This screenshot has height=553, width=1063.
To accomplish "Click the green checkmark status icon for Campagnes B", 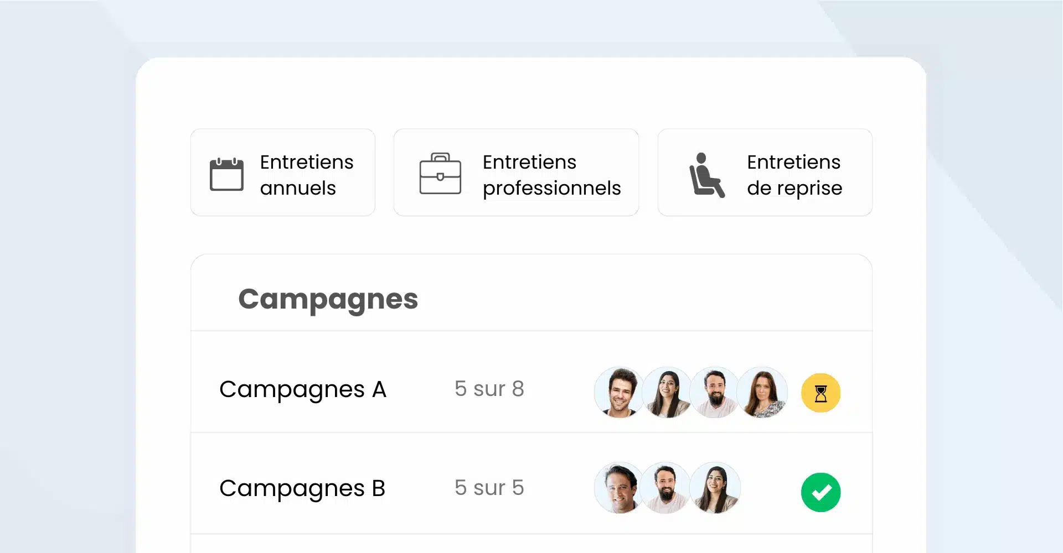I will pos(821,492).
